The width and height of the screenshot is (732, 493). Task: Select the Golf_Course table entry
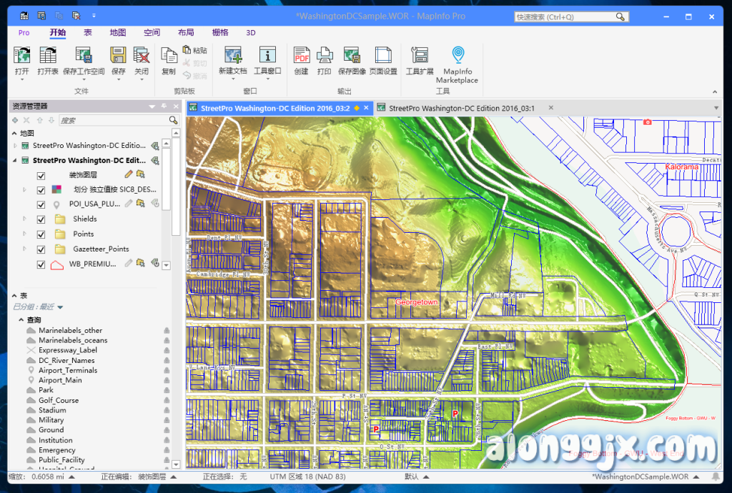pyautogui.click(x=59, y=400)
